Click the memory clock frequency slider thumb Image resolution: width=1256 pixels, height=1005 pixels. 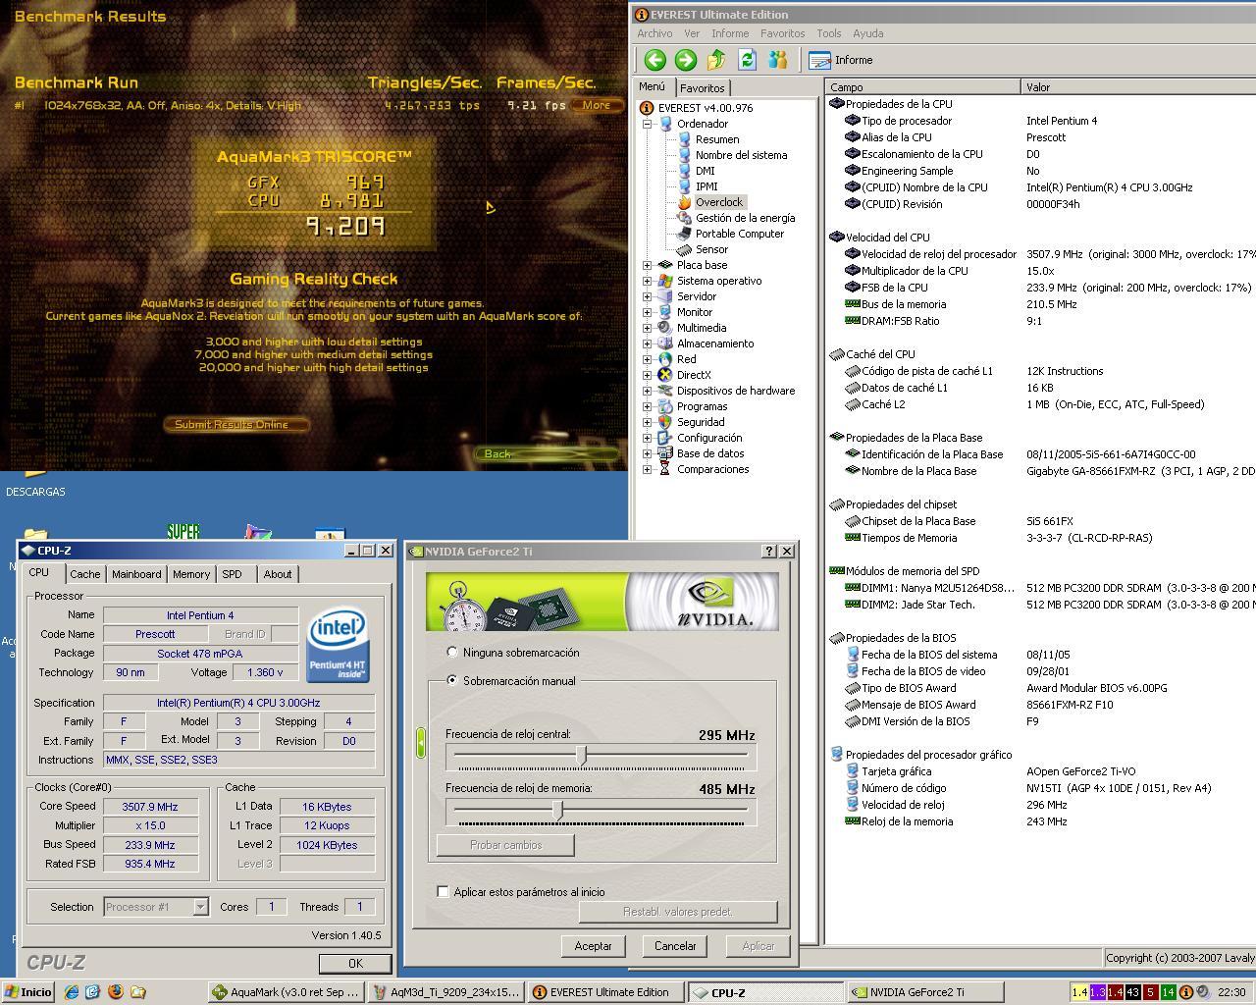point(558,810)
